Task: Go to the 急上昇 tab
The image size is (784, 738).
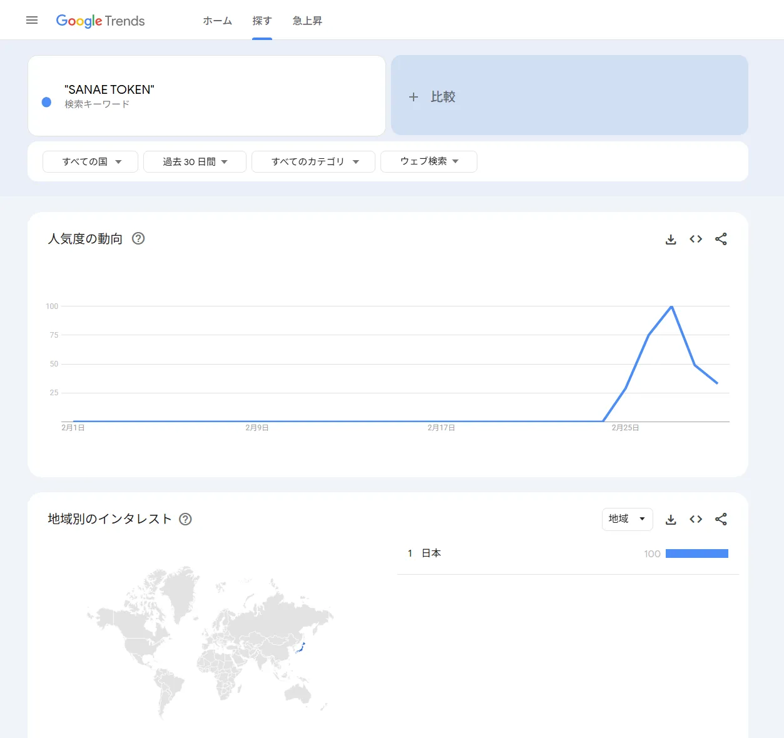Action: [x=307, y=21]
